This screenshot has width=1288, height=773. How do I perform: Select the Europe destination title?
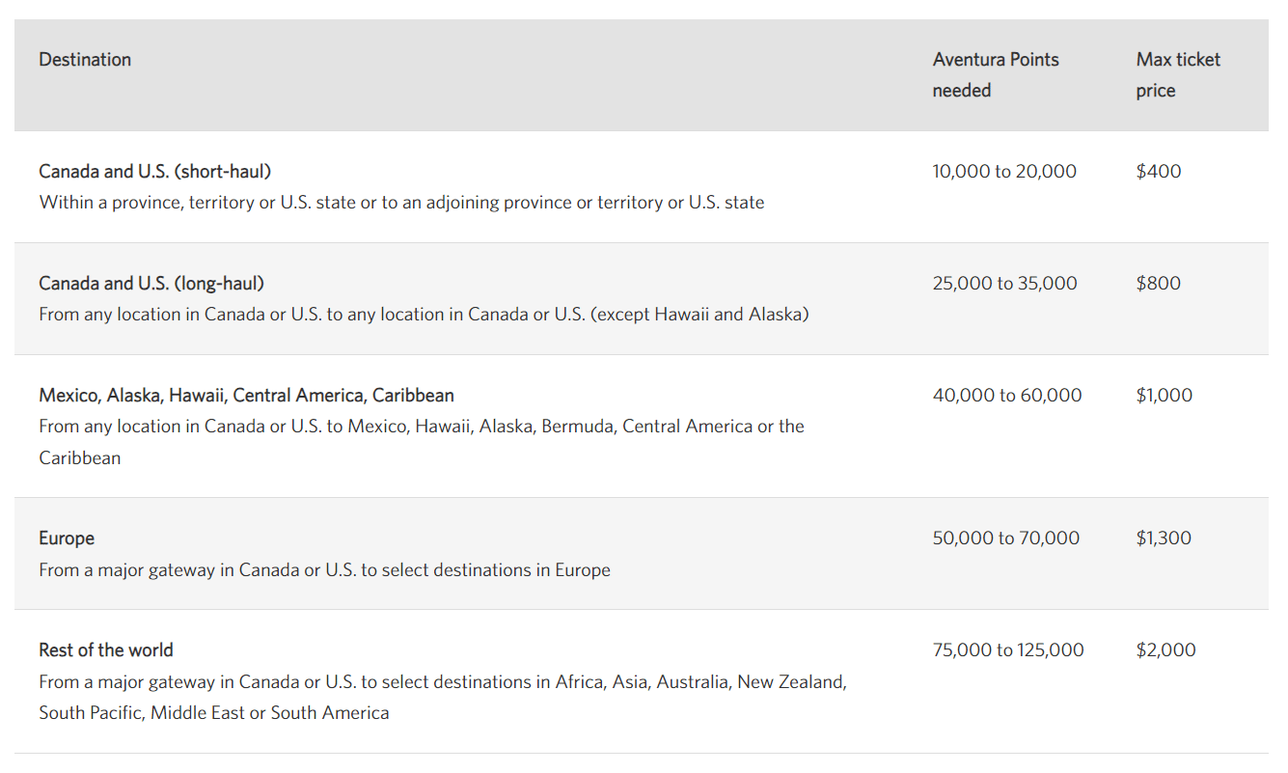[x=67, y=538]
